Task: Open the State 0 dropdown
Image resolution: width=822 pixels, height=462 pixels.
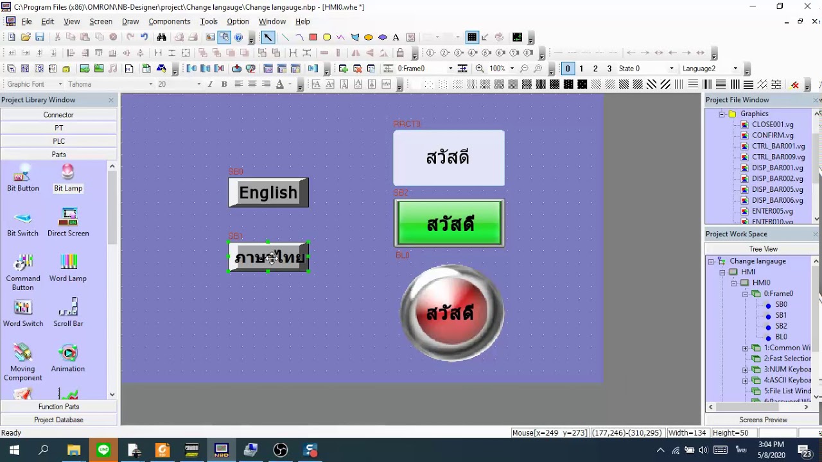Action: [672, 69]
